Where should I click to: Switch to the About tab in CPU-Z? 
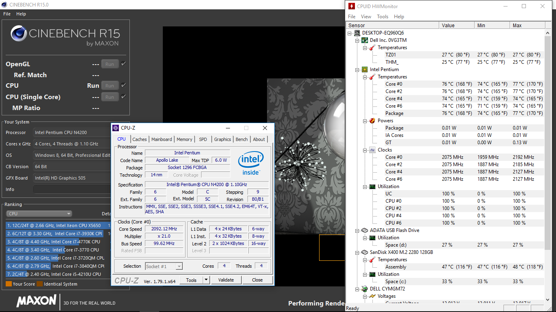point(259,139)
